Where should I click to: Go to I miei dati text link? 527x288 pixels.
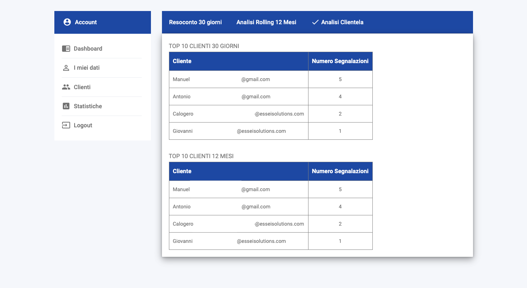[x=87, y=68]
